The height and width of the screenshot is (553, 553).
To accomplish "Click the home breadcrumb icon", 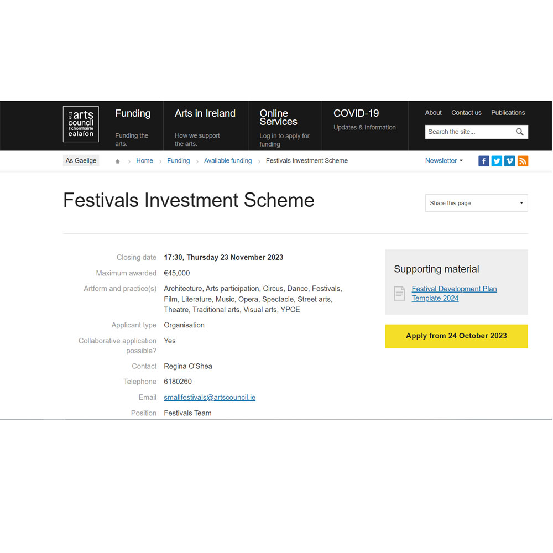I will tap(117, 161).
